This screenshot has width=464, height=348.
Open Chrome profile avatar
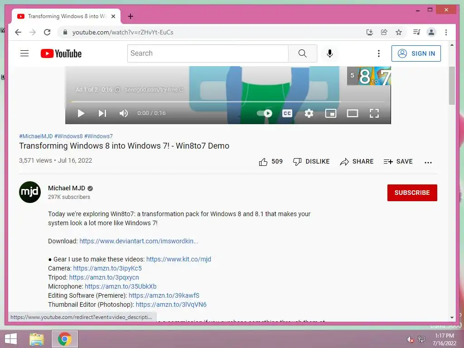(431, 32)
